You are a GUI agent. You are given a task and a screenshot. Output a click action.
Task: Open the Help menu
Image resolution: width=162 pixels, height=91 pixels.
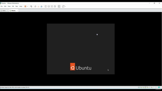click(x=21, y=6)
